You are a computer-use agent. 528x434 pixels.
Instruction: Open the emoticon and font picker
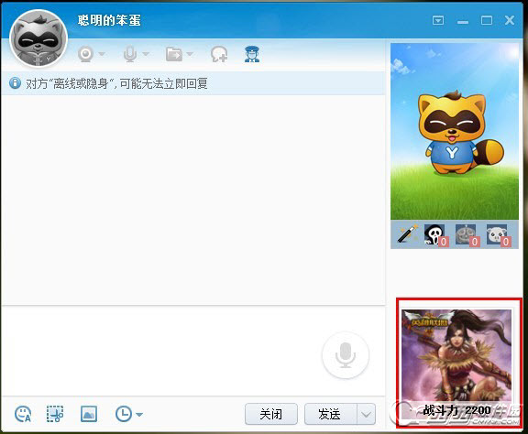(23, 414)
